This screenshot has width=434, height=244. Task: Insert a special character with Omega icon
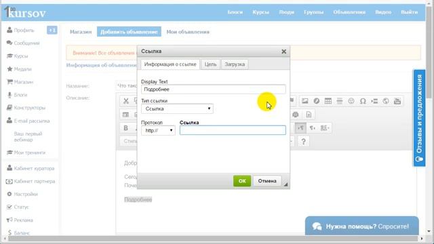pos(363,101)
